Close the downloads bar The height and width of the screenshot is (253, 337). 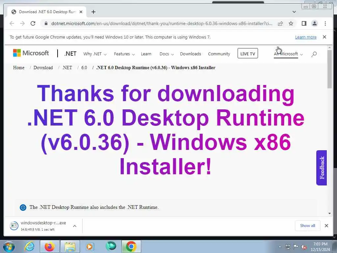click(x=326, y=225)
